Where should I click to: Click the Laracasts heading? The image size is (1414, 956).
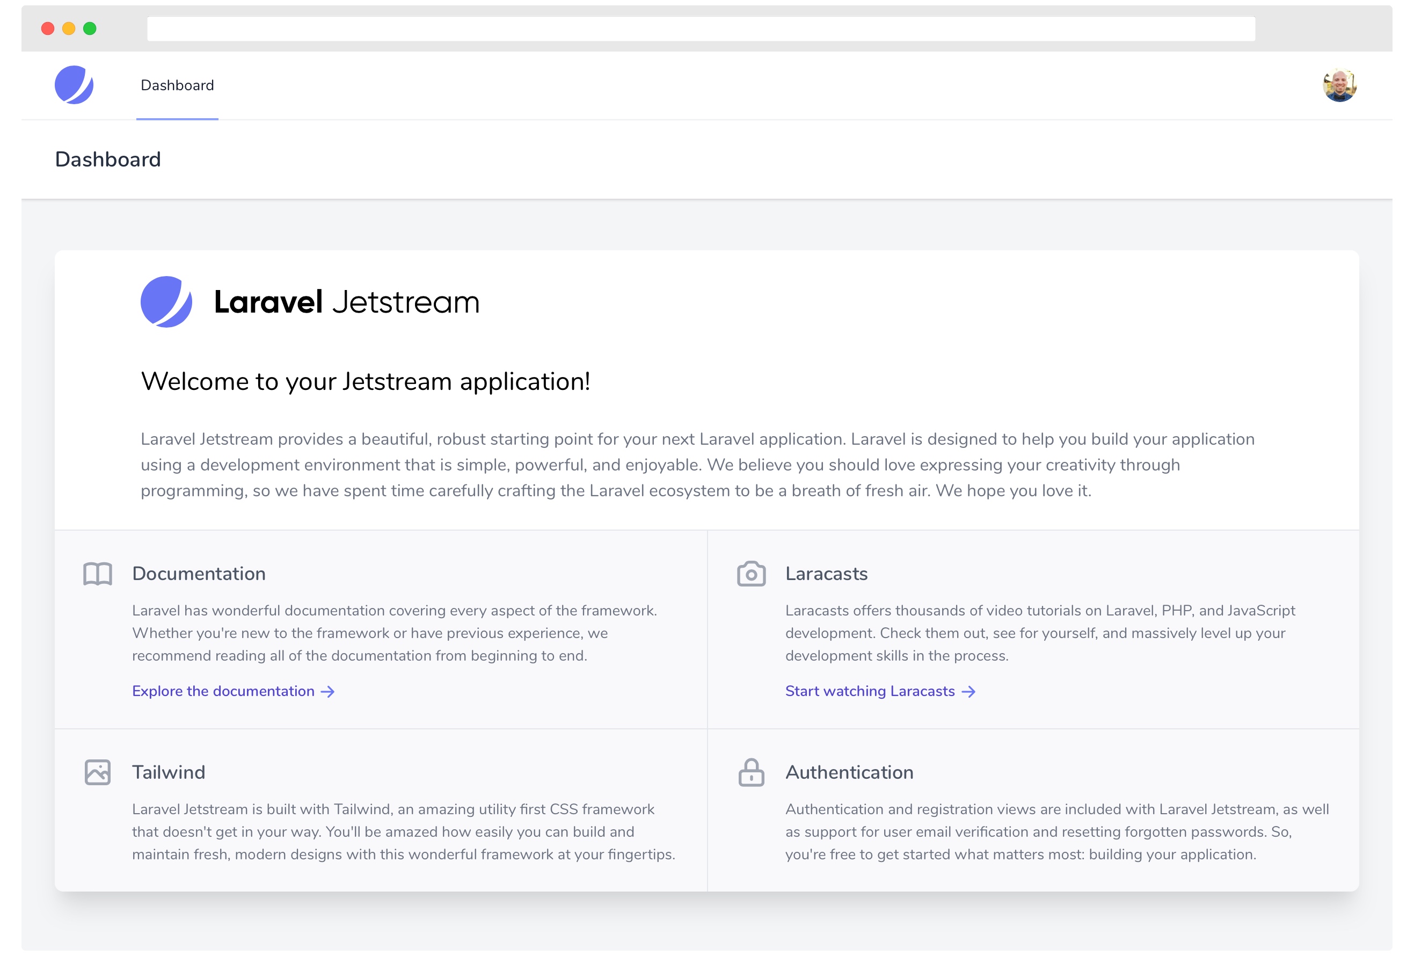pos(826,573)
